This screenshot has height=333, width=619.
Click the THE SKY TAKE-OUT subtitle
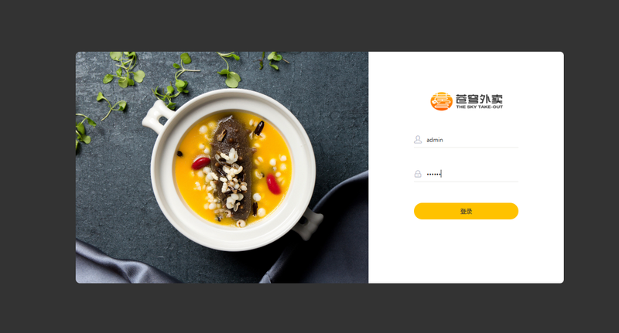(479, 107)
